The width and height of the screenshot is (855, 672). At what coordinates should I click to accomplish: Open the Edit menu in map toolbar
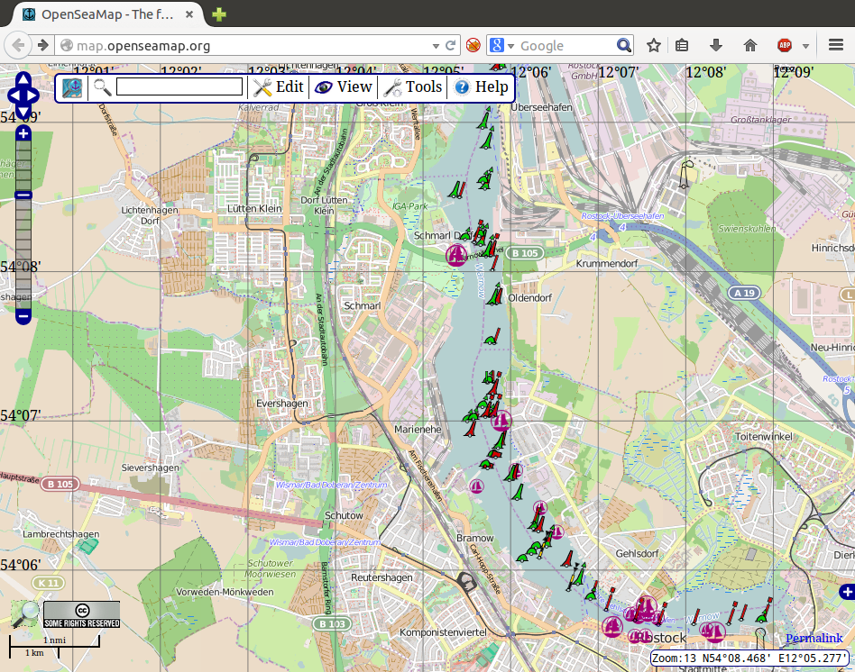(x=279, y=87)
